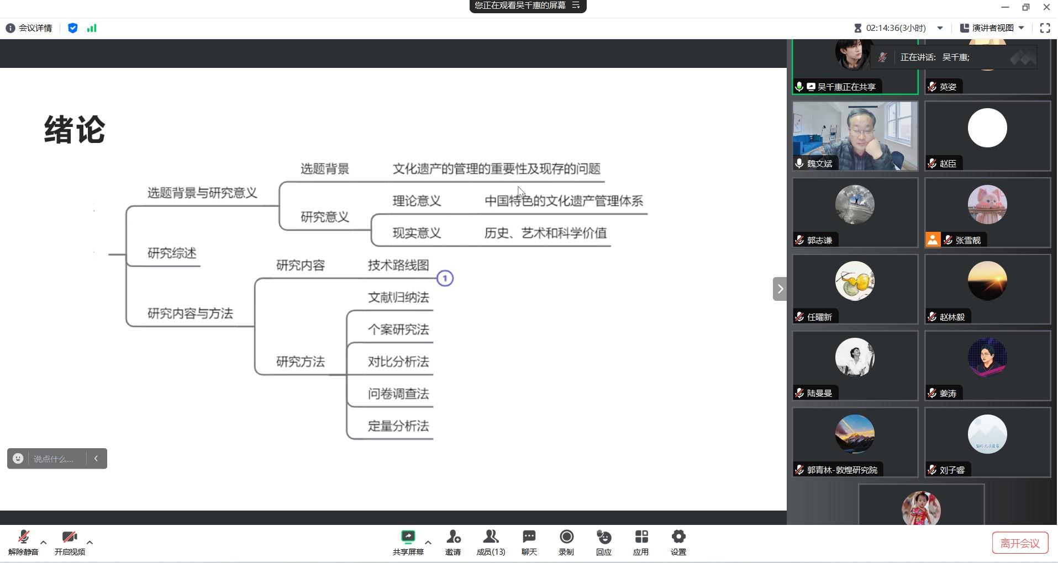
Task: Check network signal strength bars
Action: pyautogui.click(x=92, y=28)
